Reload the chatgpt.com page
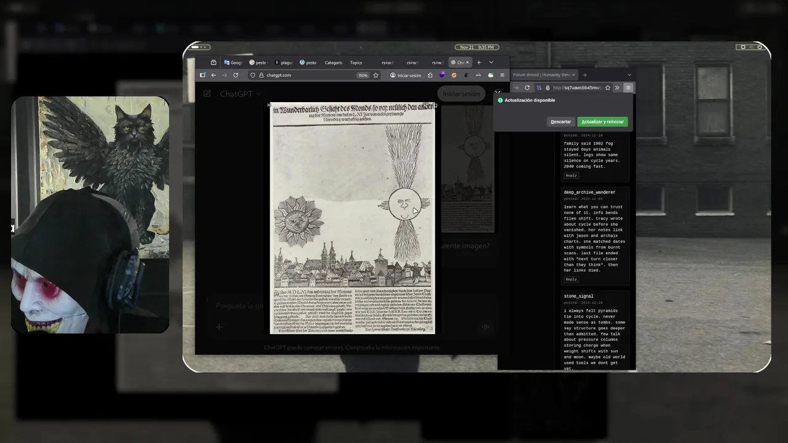The width and height of the screenshot is (788, 443). (x=235, y=75)
